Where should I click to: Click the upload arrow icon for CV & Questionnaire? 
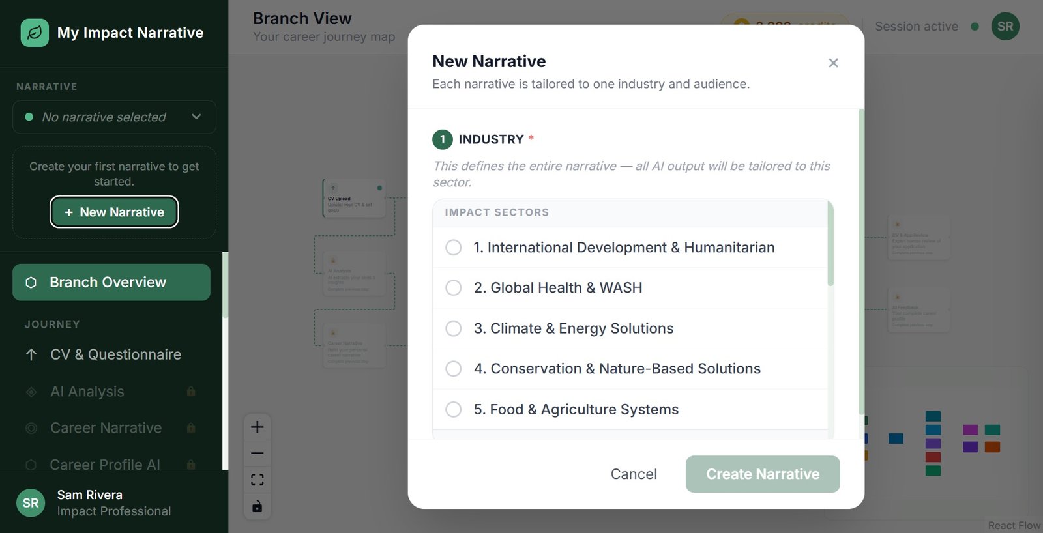(31, 354)
